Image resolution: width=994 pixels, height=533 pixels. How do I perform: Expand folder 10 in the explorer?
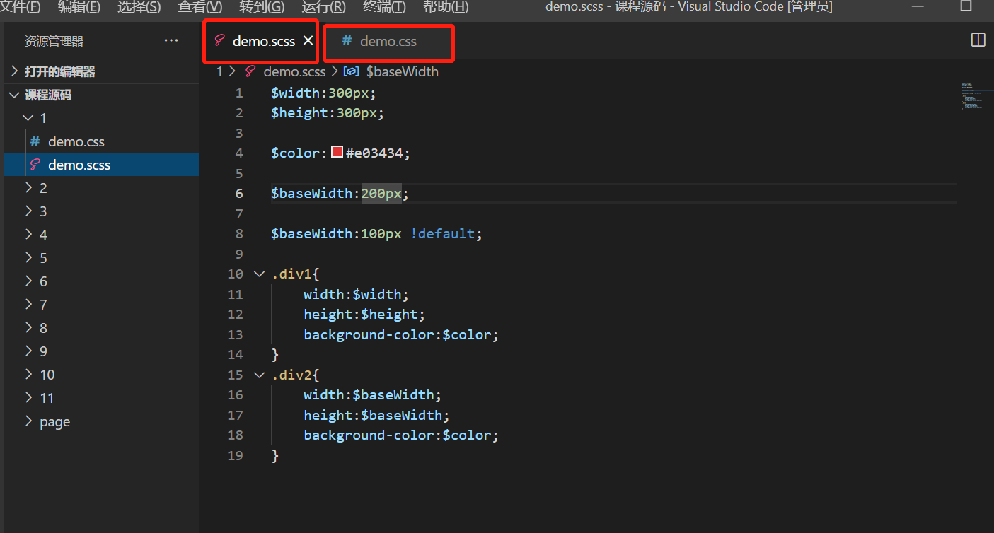(28, 375)
